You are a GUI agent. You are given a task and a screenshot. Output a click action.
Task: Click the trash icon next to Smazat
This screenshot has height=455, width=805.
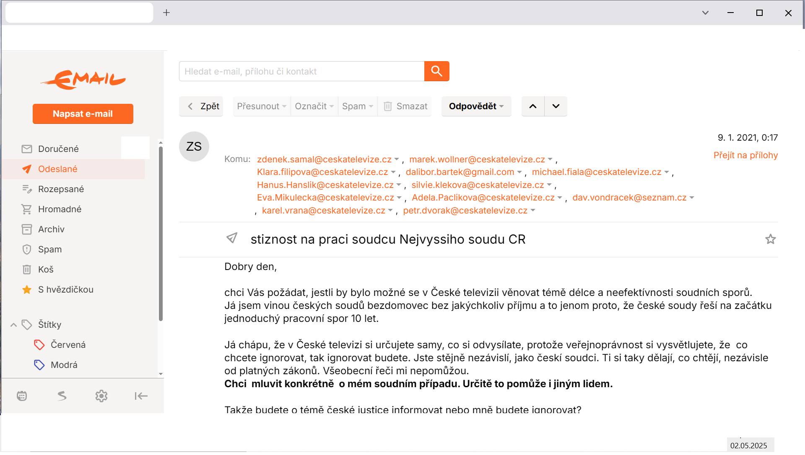388,106
